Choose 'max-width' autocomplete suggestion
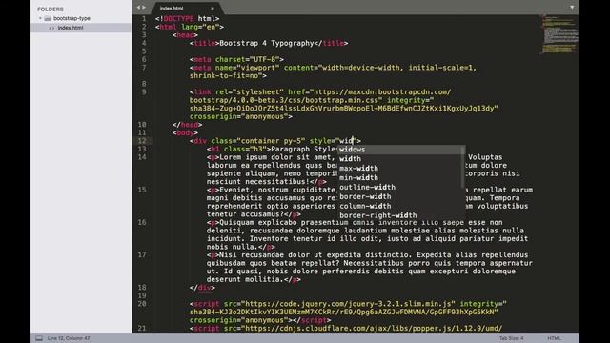 pos(400,169)
